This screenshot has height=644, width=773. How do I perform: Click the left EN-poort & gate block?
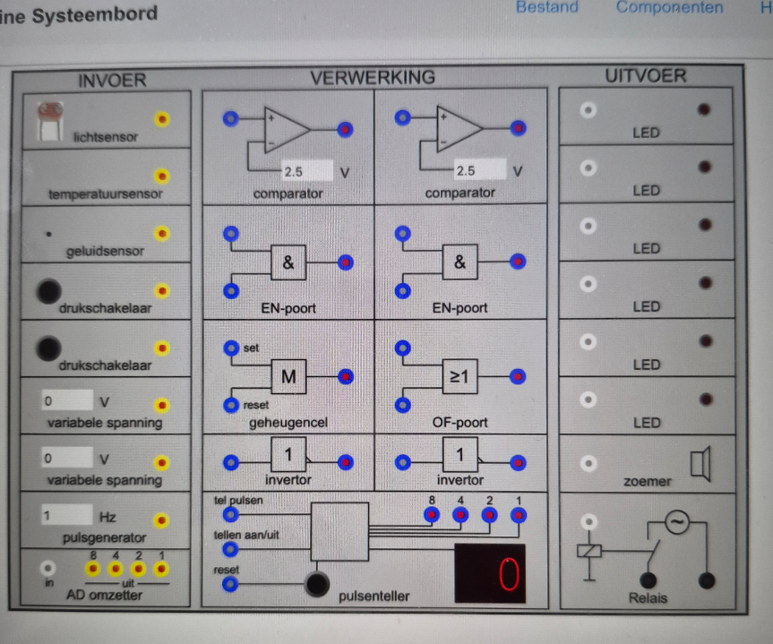(x=288, y=263)
